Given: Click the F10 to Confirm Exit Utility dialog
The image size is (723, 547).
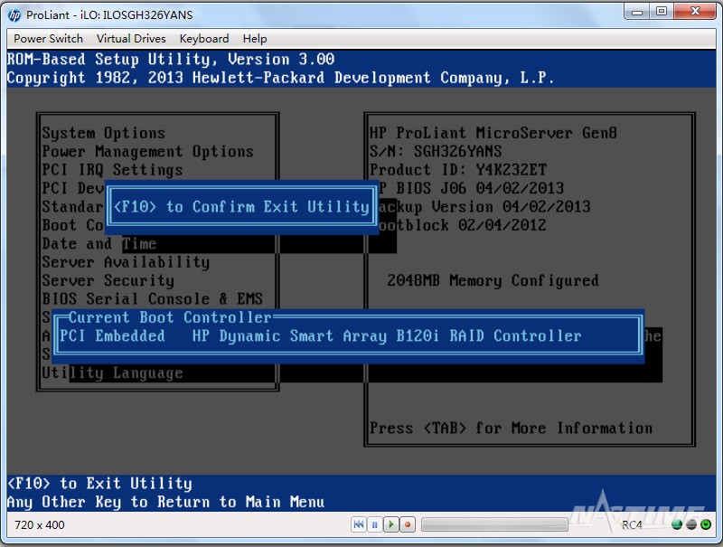Looking at the screenshot, I should click(241, 207).
